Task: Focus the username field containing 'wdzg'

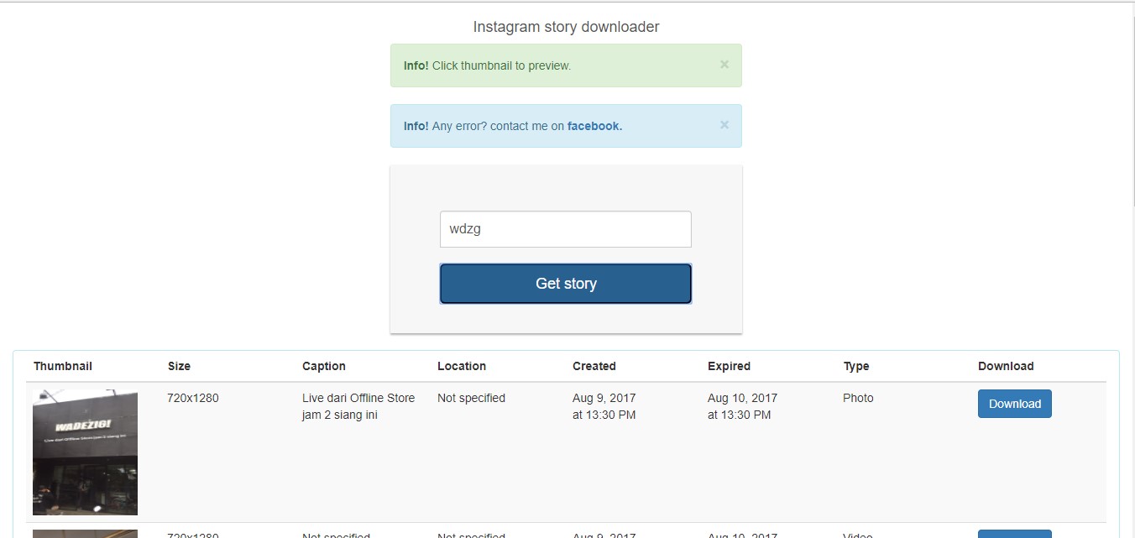Action: pos(566,229)
